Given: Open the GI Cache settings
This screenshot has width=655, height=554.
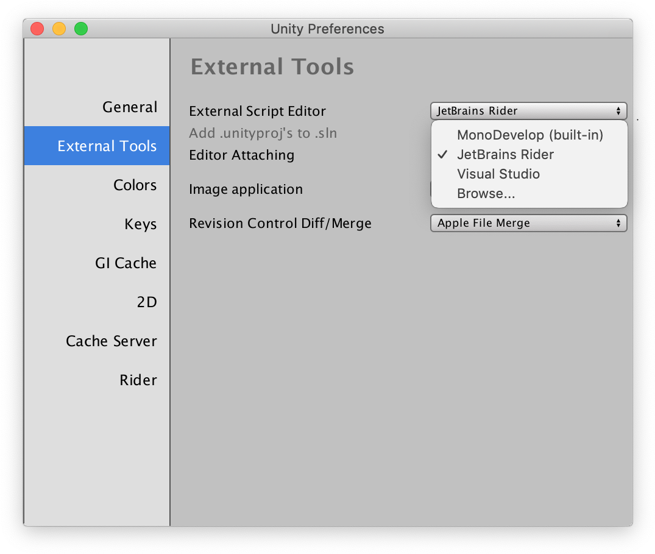Looking at the screenshot, I should point(126,263).
